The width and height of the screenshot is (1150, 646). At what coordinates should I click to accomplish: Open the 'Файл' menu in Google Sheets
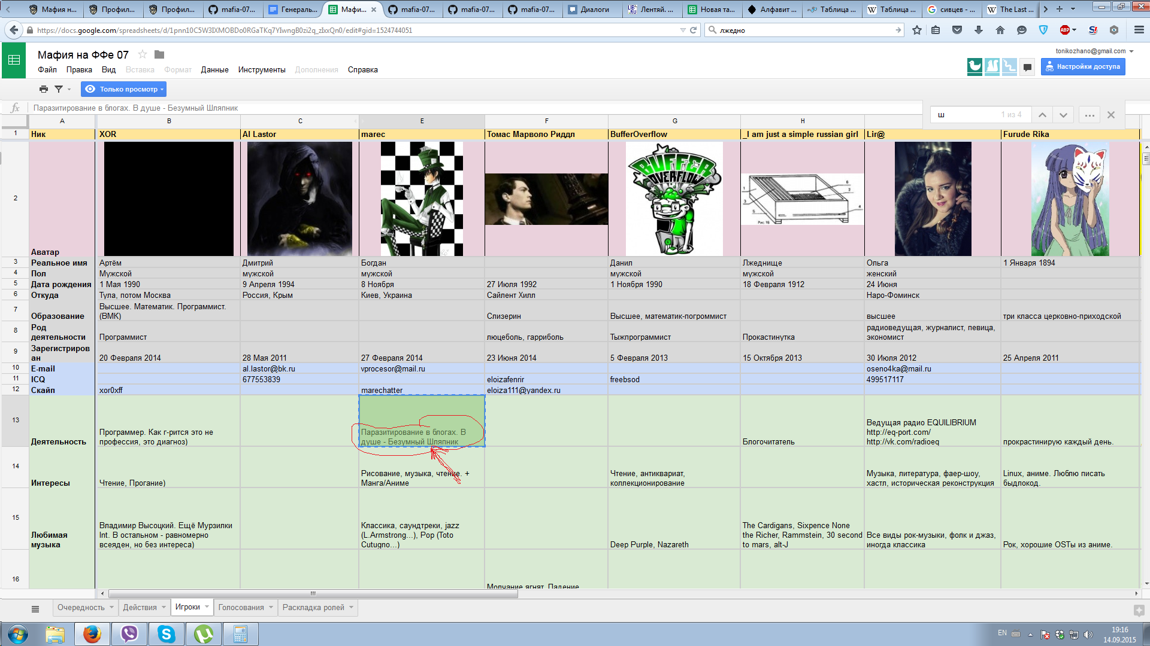[x=46, y=70]
